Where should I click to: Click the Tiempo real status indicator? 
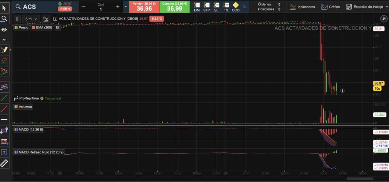[51, 98]
